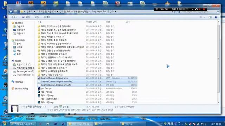Click the 열기 toolbar button
The image size is (225, 126).
[26, 17]
